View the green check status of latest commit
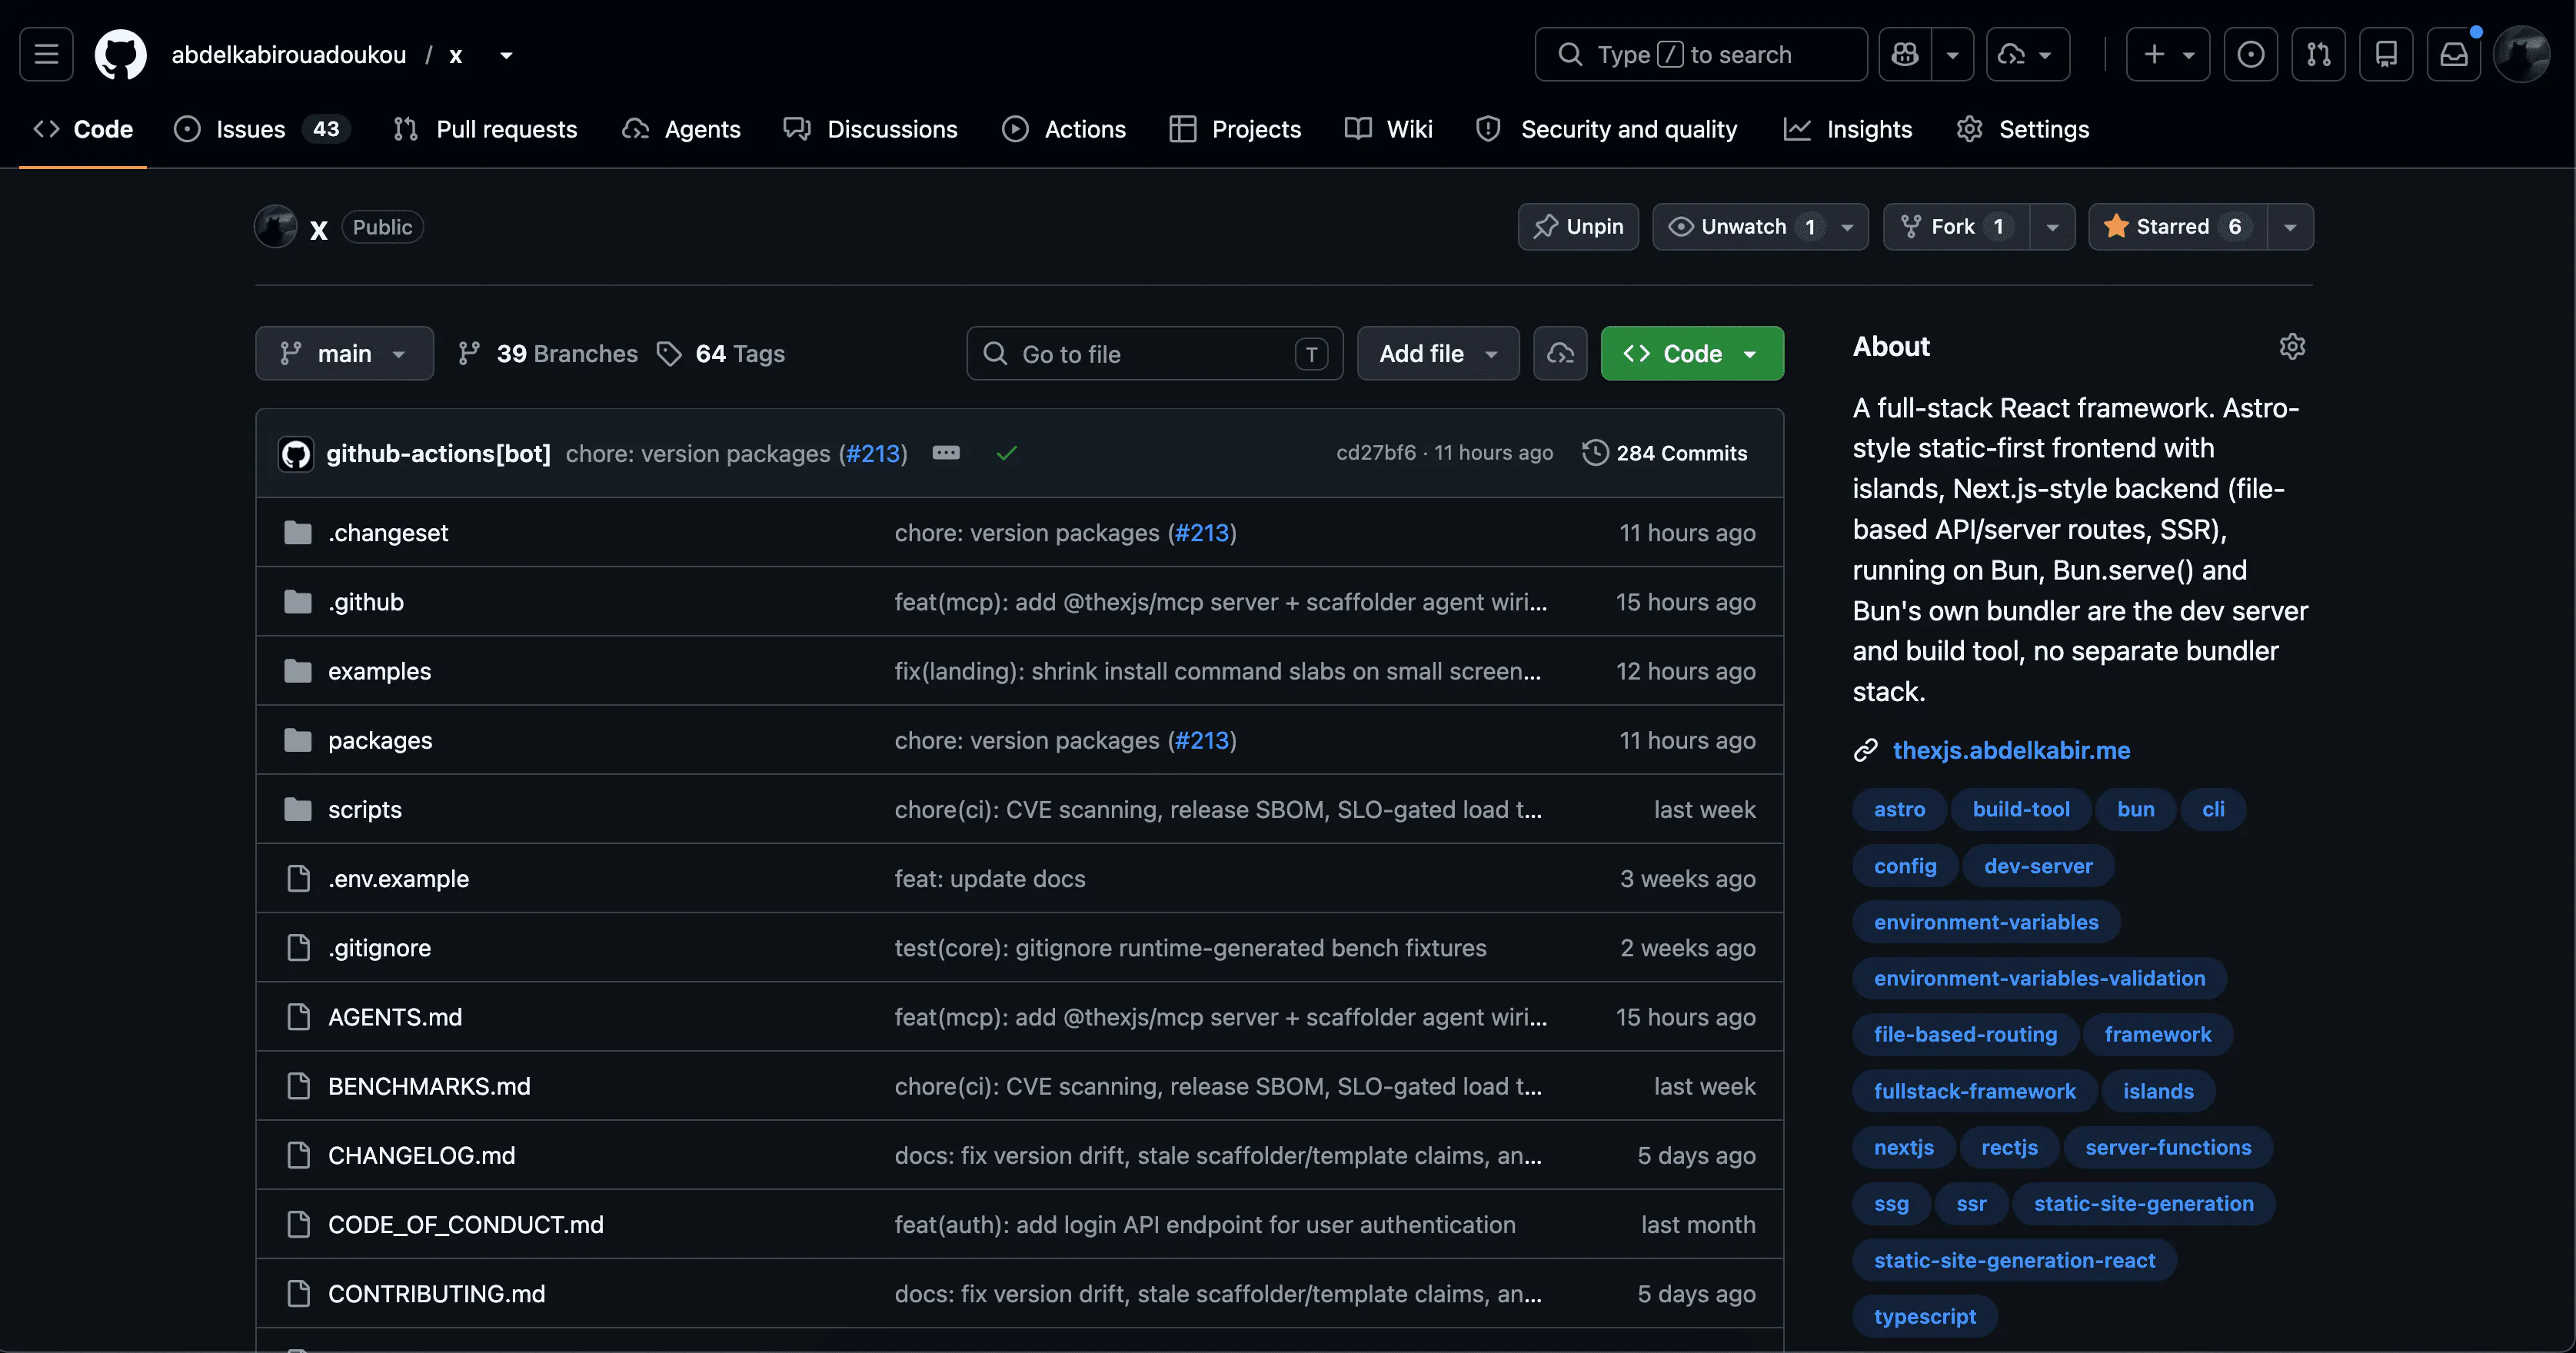 [1006, 453]
